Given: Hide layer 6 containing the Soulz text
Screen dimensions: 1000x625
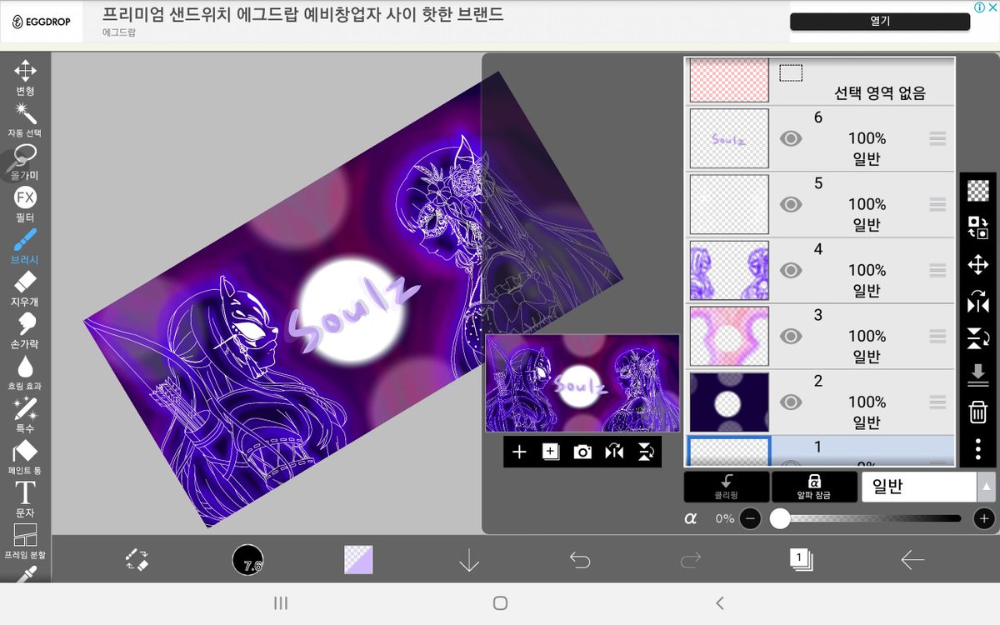Looking at the screenshot, I should (x=791, y=137).
